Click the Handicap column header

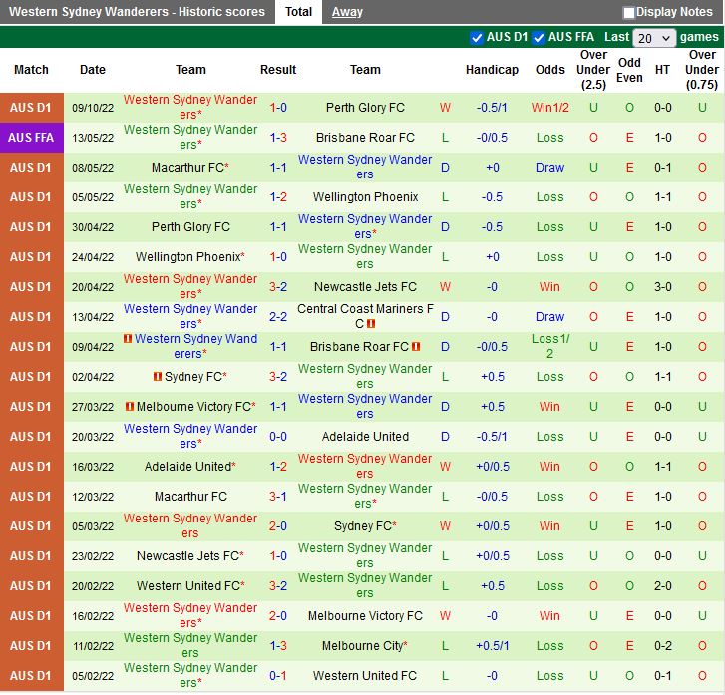click(x=492, y=70)
